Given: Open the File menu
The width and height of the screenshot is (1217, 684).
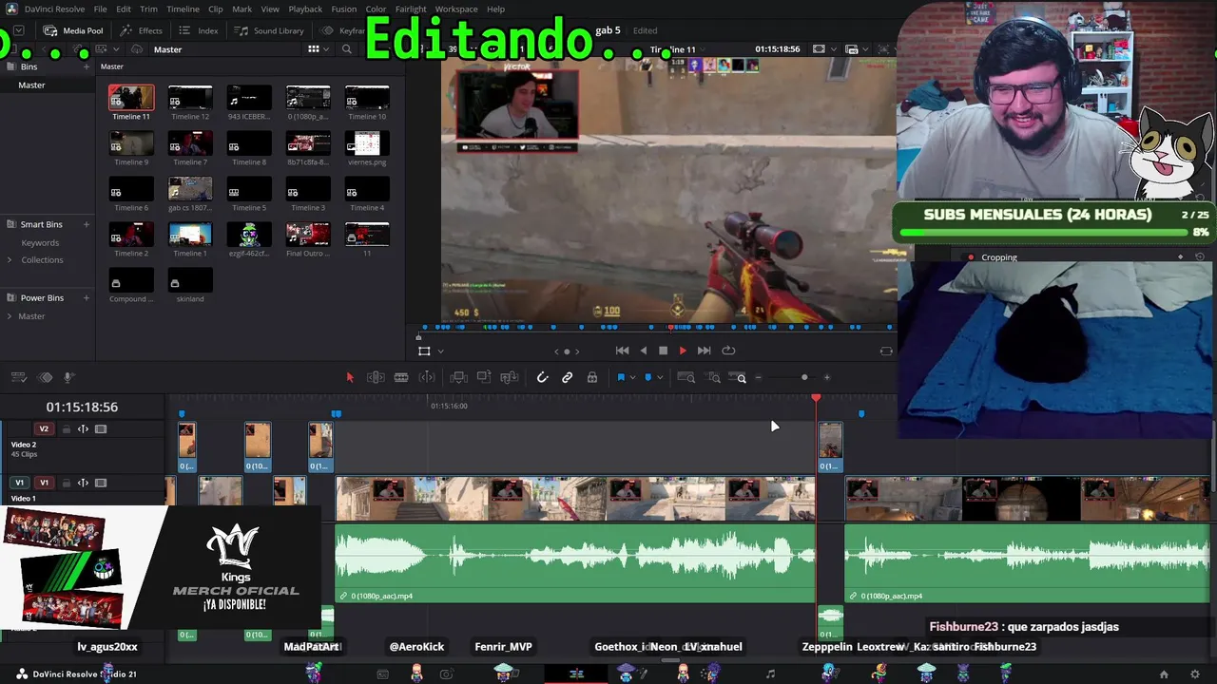Looking at the screenshot, I should click(100, 9).
